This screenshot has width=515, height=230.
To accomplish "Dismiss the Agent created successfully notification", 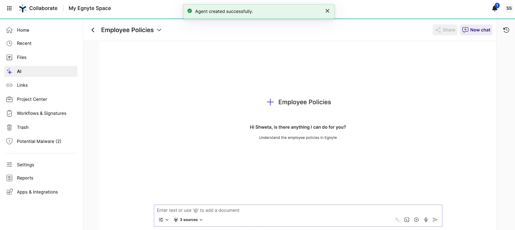I will (327, 11).
